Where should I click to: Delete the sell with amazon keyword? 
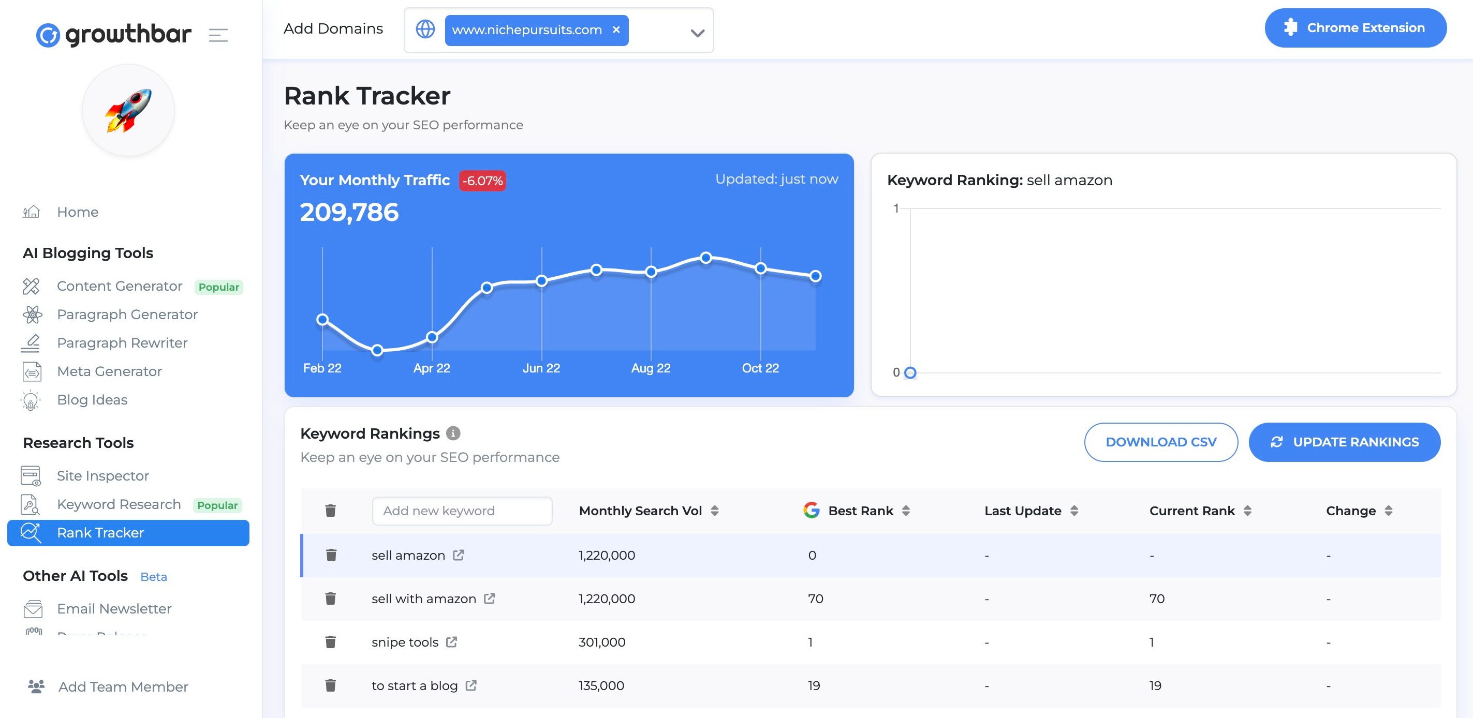(331, 599)
